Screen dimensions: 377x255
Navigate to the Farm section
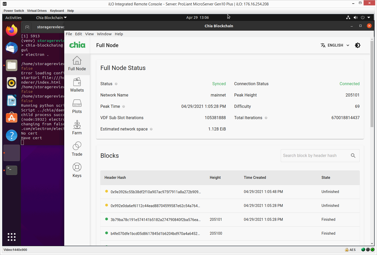[x=77, y=127]
